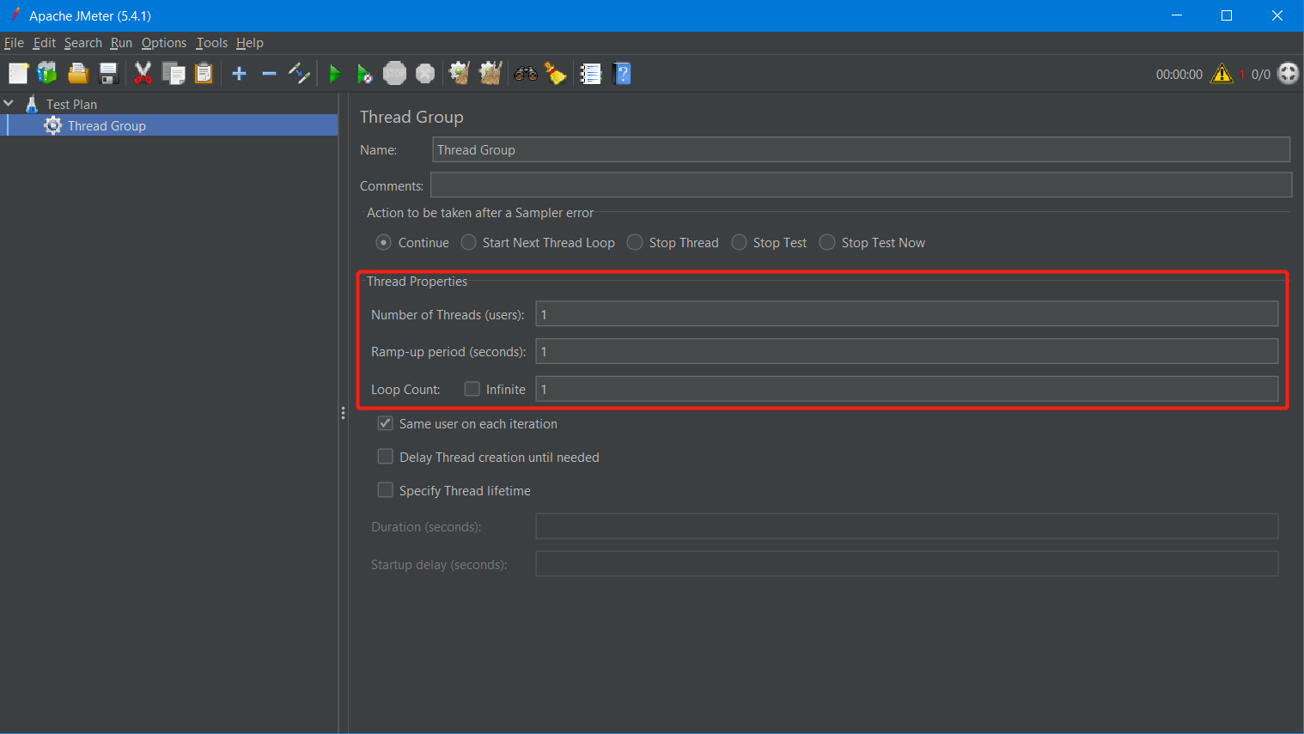Click the Clear results broom icon
This screenshot has height=734, width=1304.
pos(460,74)
